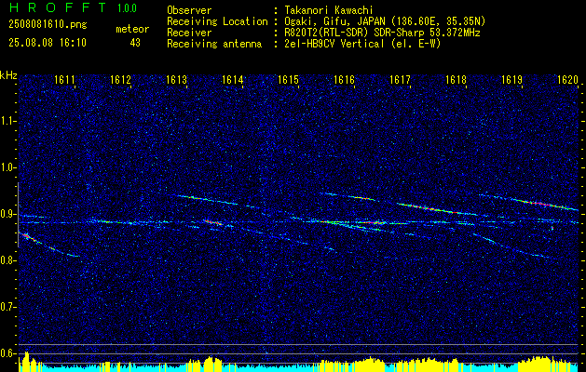Click the 0.8 kHz axis label
Viewport: 586px width, 372px height.
(7, 260)
